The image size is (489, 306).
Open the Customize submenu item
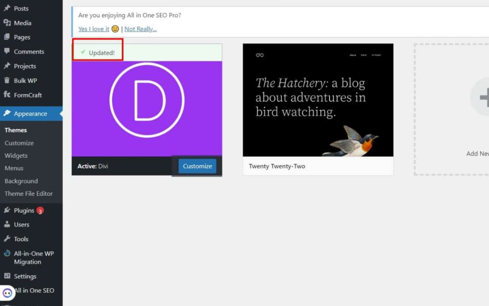pyautogui.click(x=19, y=143)
